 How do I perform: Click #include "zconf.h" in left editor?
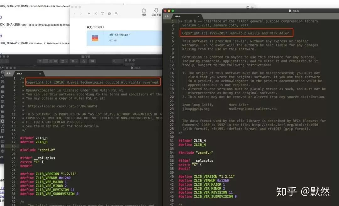[x=38, y=150]
